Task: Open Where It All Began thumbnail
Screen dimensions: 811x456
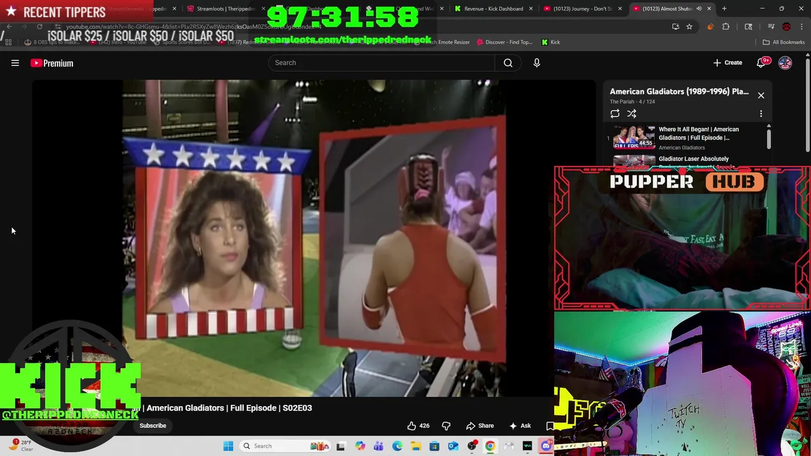Action: [634, 137]
